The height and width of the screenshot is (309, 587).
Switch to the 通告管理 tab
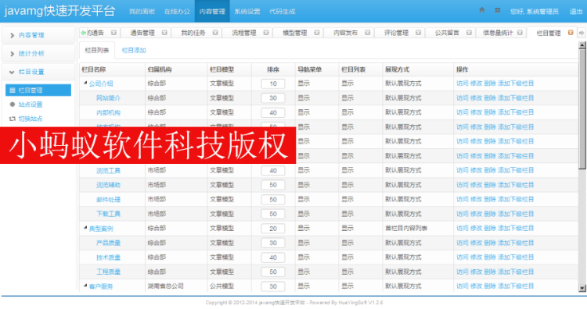[x=142, y=33]
